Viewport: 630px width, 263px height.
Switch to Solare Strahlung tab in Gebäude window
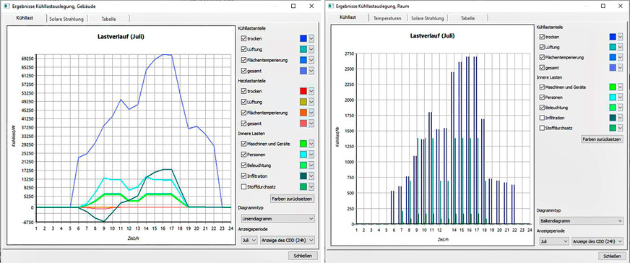[66, 19]
